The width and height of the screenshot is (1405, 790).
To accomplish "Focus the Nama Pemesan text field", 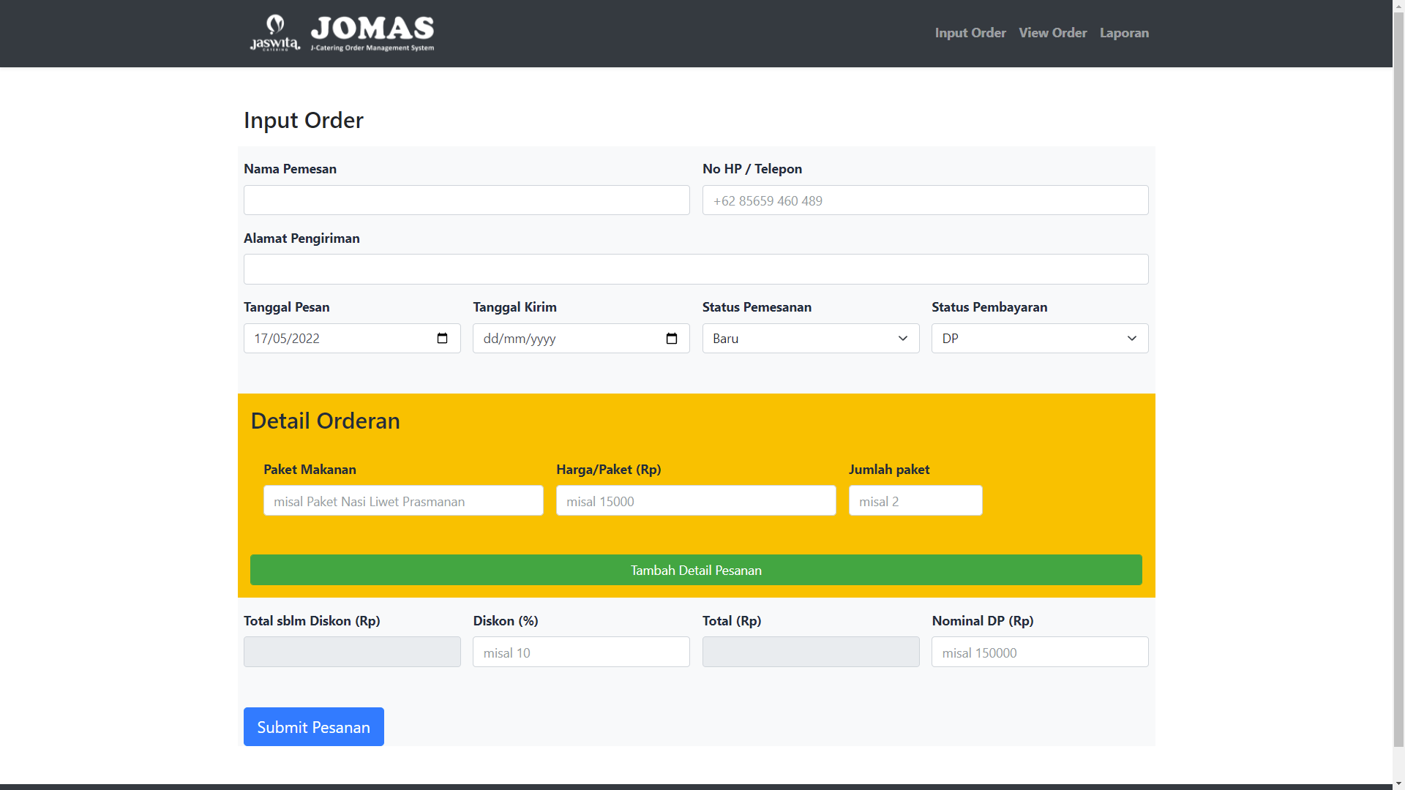I will point(466,200).
